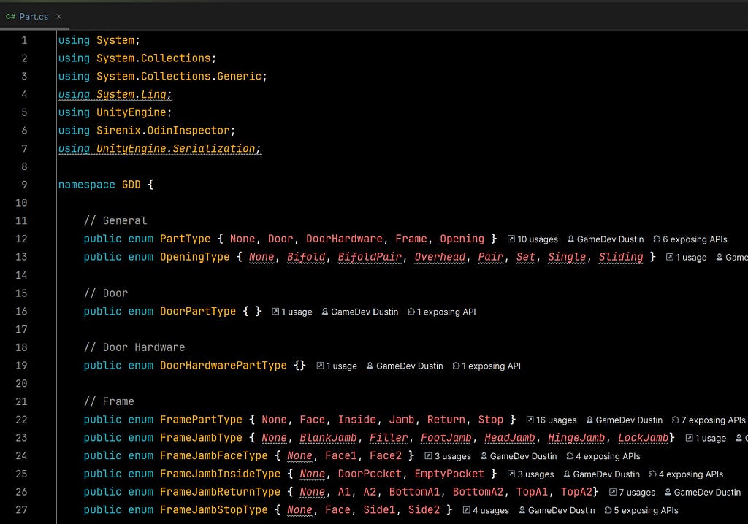Click author icon on DoorHardwarePartType line
The image size is (748, 524).
370,366
